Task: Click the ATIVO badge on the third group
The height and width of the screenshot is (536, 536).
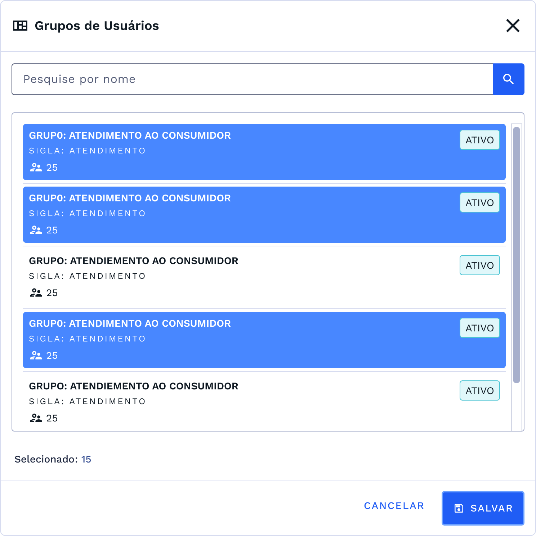Action: click(x=479, y=265)
